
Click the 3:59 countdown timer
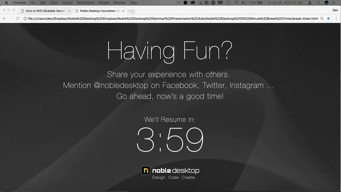[x=170, y=140]
